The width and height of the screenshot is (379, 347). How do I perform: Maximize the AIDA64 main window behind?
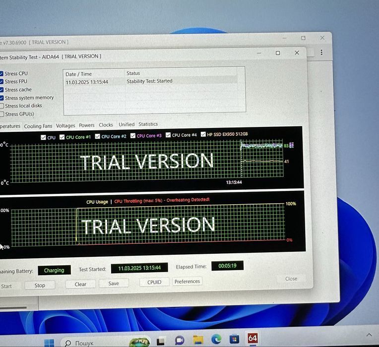303,38
